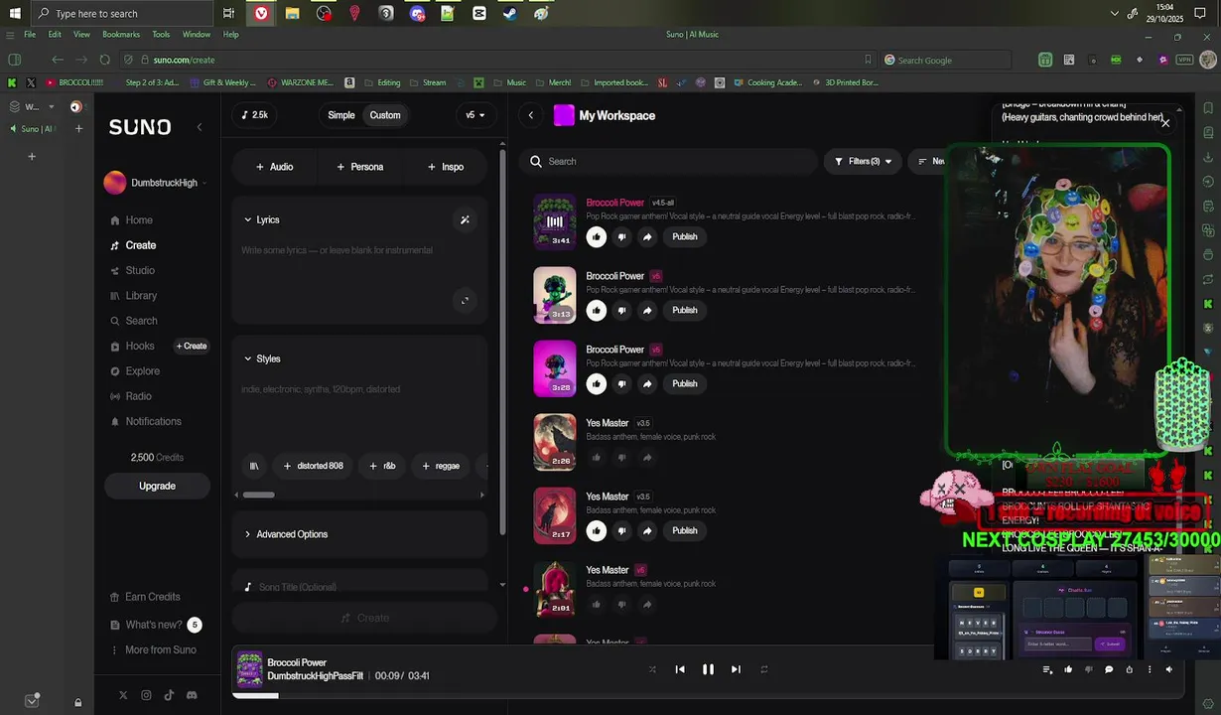This screenshot has height=715, width=1221.
Task: Open Earn Credits link
Action: pyautogui.click(x=145, y=597)
